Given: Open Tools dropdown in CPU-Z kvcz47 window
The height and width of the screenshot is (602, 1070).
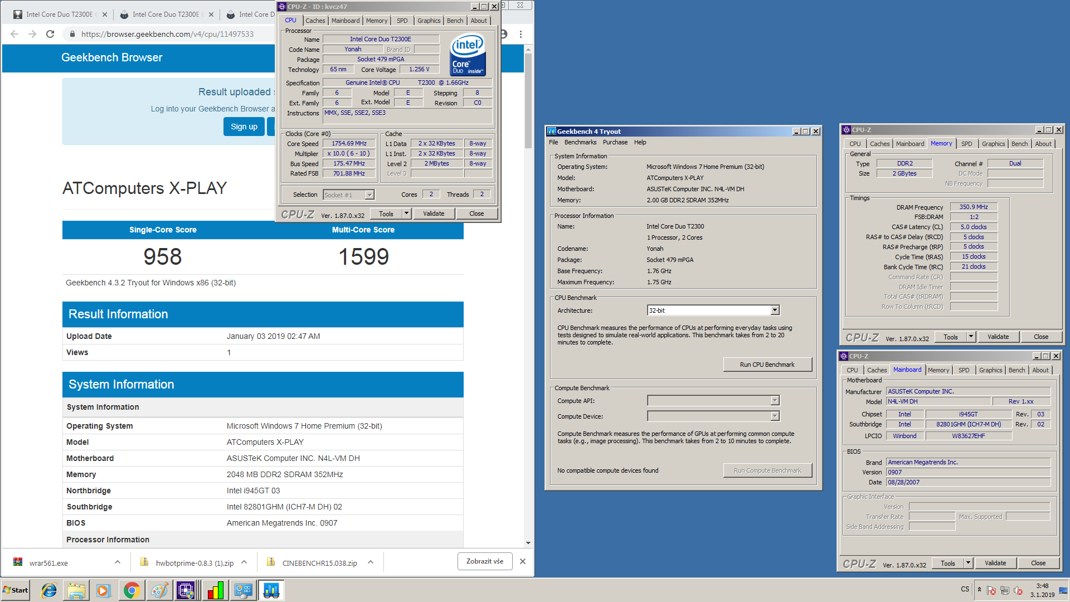Looking at the screenshot, I should coord(406,213).
